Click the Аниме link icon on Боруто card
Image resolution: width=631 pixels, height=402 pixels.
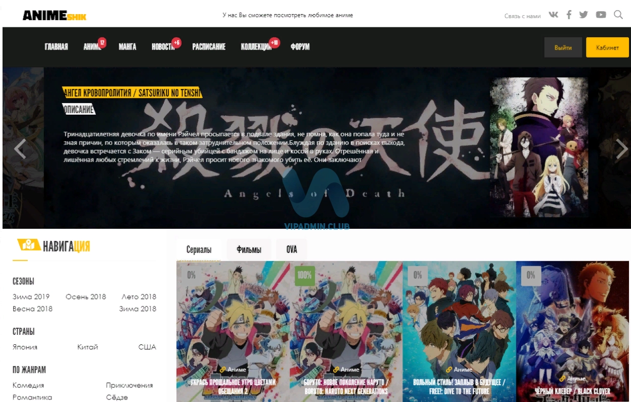pyautogui.click(x=336, y=370)
